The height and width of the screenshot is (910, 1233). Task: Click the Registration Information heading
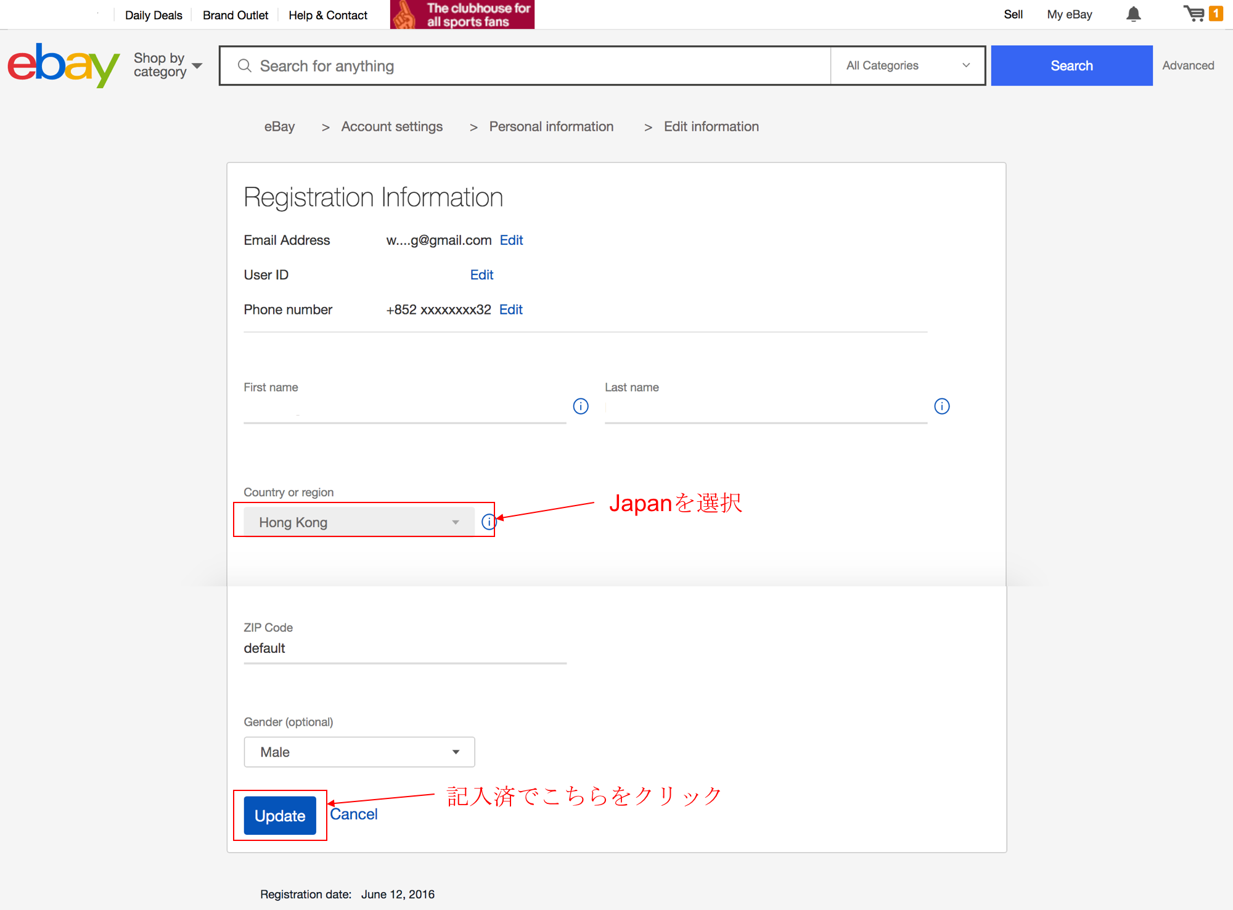[373, 198]
